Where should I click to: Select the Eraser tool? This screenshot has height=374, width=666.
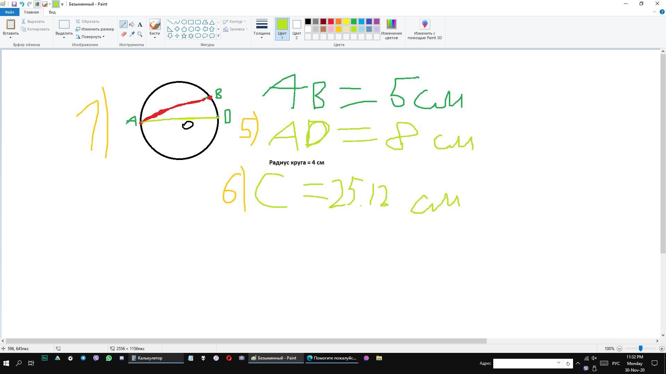coord(123,34)
